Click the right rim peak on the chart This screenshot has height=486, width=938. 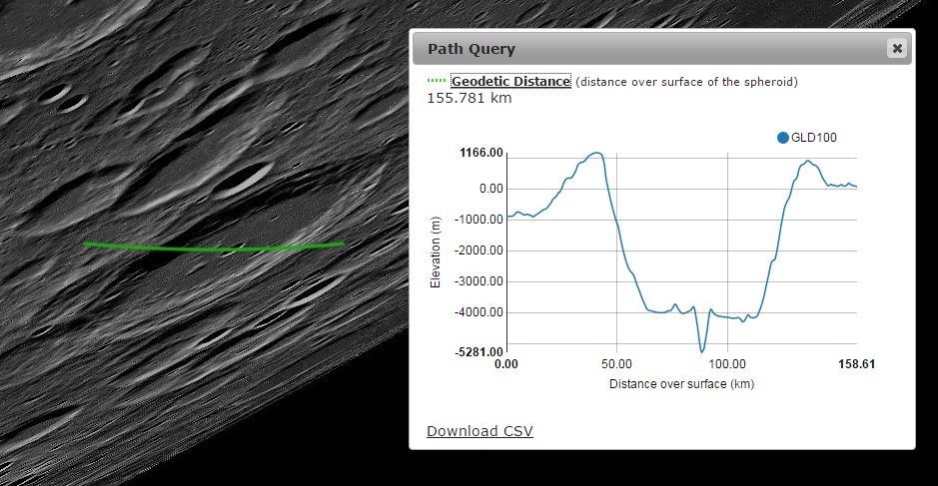pyautogui.click(x=808, y=161)
